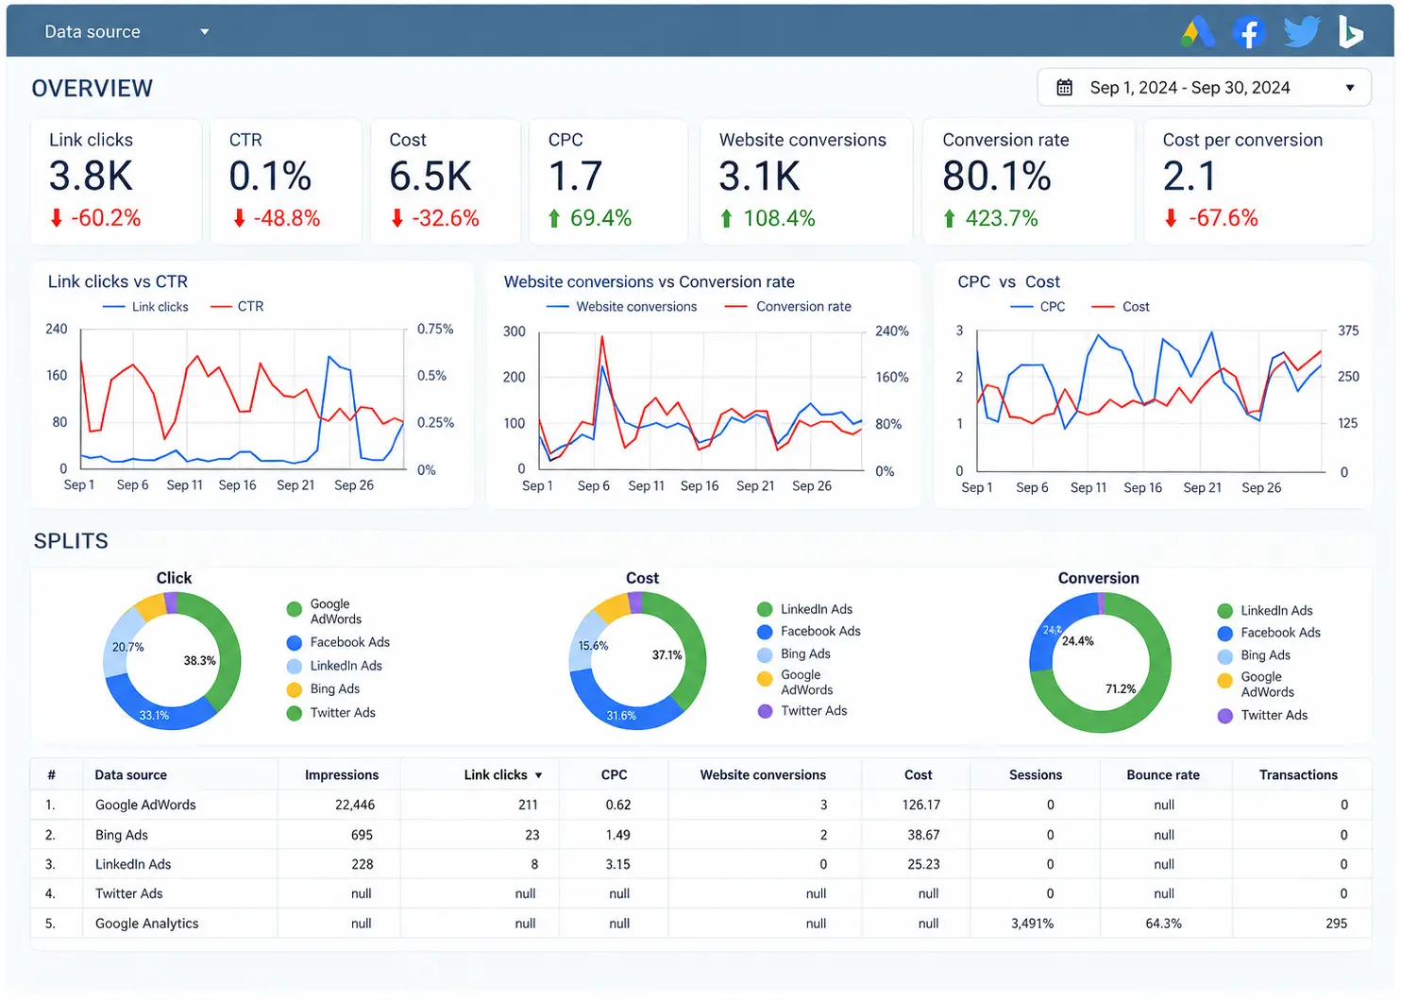
Task: Click Facebook Ads legend in Conversion chart
Action: pyautogui.click(x=1269, y=634)
